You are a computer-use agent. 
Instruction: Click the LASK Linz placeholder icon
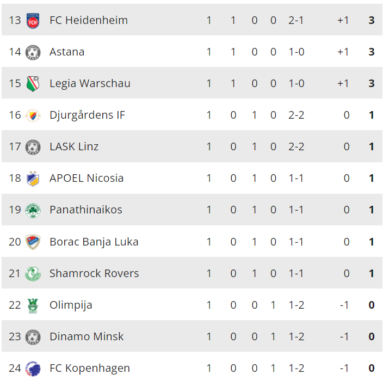[33, 147]
